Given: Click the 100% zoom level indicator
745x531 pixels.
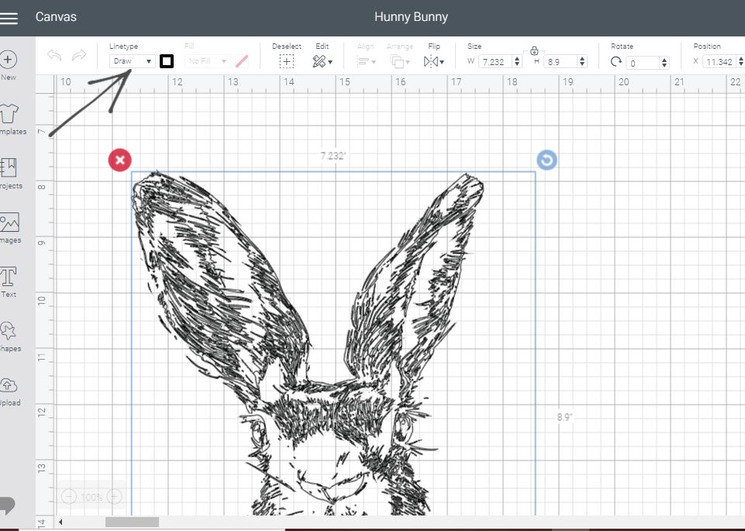Looking at the screenshot, I should tap(91, 497).
